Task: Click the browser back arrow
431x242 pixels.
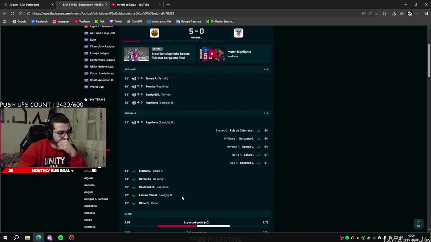Action: [4, 13]
